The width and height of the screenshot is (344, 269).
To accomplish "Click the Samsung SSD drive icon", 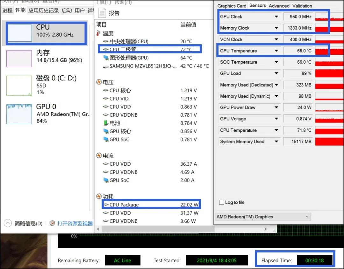I will pyautogui.click(x=106, y=66).
